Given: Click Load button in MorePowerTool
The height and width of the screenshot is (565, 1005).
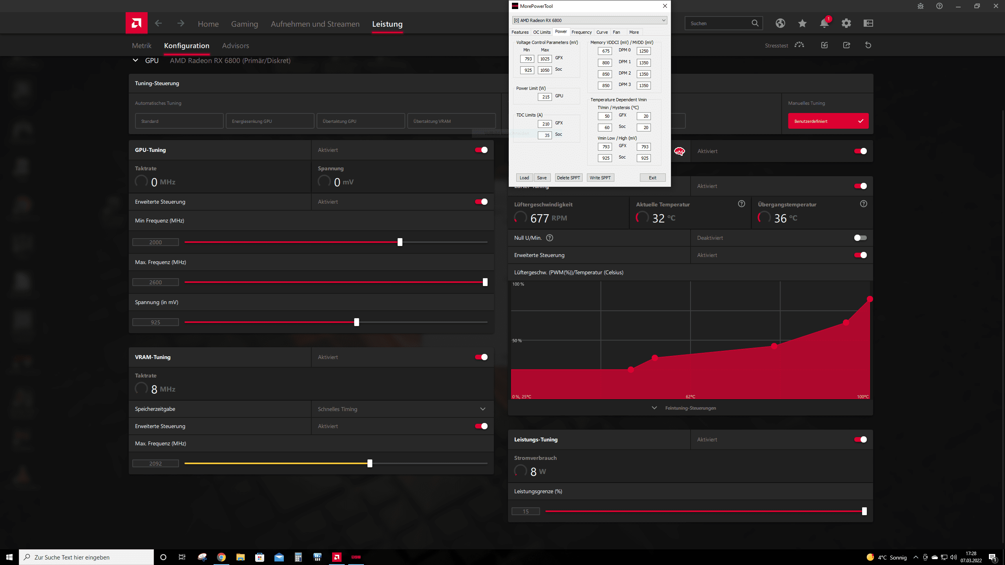Looking at the screenshot, I should coord(524,178).
